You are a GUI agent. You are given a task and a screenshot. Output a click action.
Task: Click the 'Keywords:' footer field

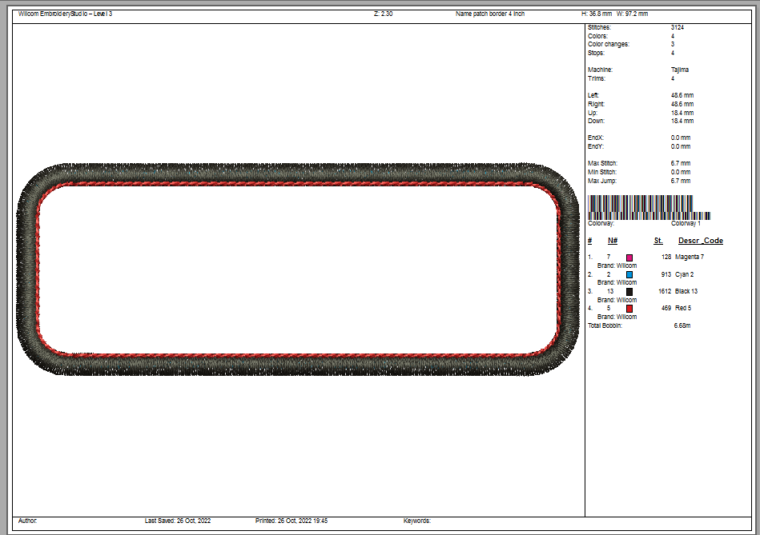[x=416, y=521]
